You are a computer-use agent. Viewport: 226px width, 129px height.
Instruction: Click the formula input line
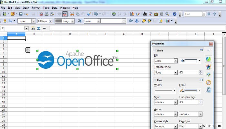[137, 28]
